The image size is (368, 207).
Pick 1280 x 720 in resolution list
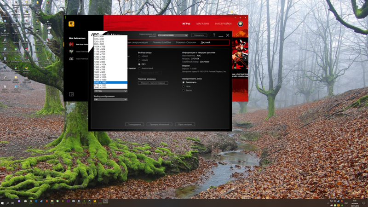tap(110, 54)
